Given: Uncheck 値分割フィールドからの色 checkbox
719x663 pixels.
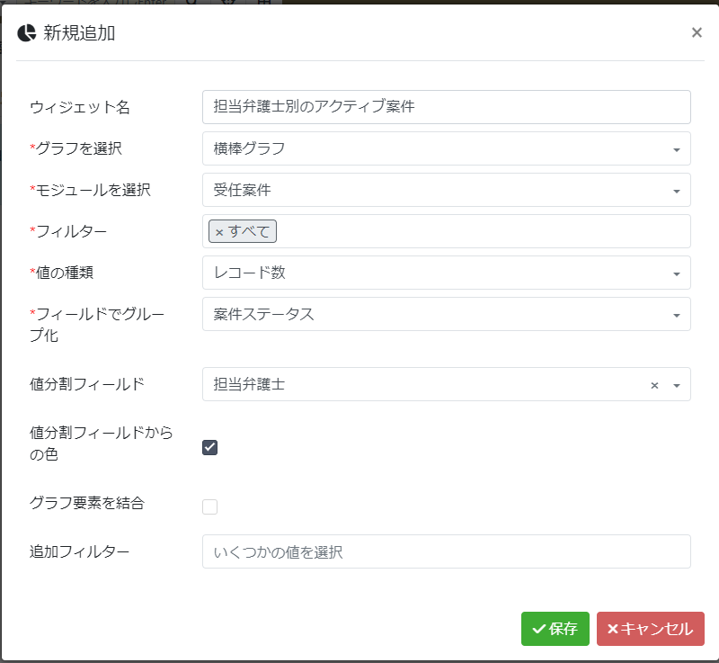Looking at the screenshot, I should pos(210,447).
